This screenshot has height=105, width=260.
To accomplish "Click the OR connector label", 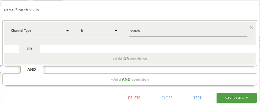I will (x=29, y=49).
